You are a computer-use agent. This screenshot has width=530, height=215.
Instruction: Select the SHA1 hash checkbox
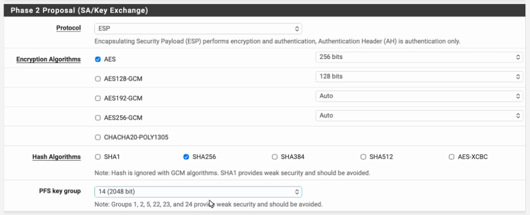coord(98,157)
